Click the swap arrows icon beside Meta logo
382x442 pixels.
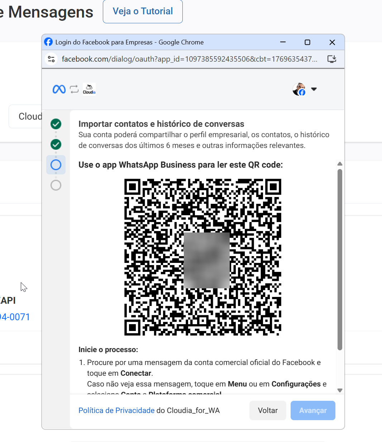click(74, 89)
